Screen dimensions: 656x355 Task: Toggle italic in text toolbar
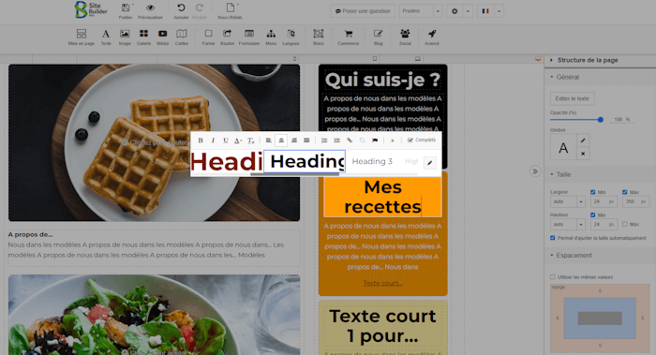(213, 141)
